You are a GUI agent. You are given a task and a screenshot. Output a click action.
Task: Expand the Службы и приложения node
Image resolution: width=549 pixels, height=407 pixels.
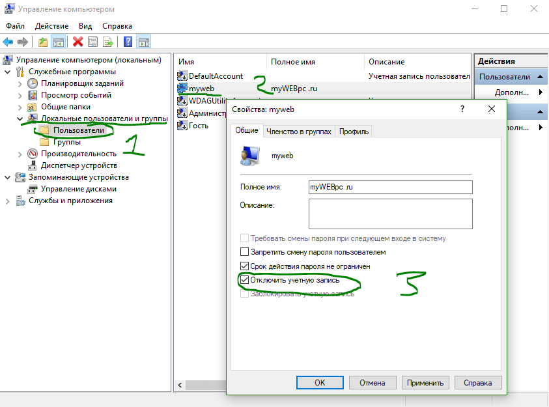[x=8, y=201]
